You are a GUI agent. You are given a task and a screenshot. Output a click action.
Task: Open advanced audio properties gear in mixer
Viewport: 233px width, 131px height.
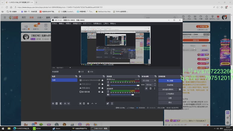[108, 103]
